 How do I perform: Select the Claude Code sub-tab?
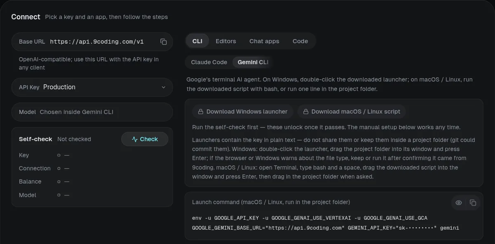pos(209,62)
